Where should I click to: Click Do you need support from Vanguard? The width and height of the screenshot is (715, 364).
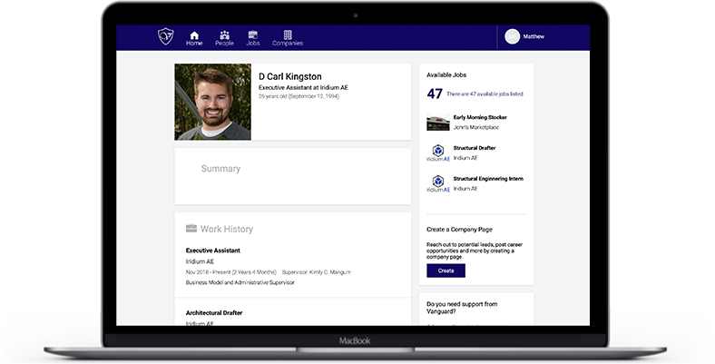click(x=462, y=308)
